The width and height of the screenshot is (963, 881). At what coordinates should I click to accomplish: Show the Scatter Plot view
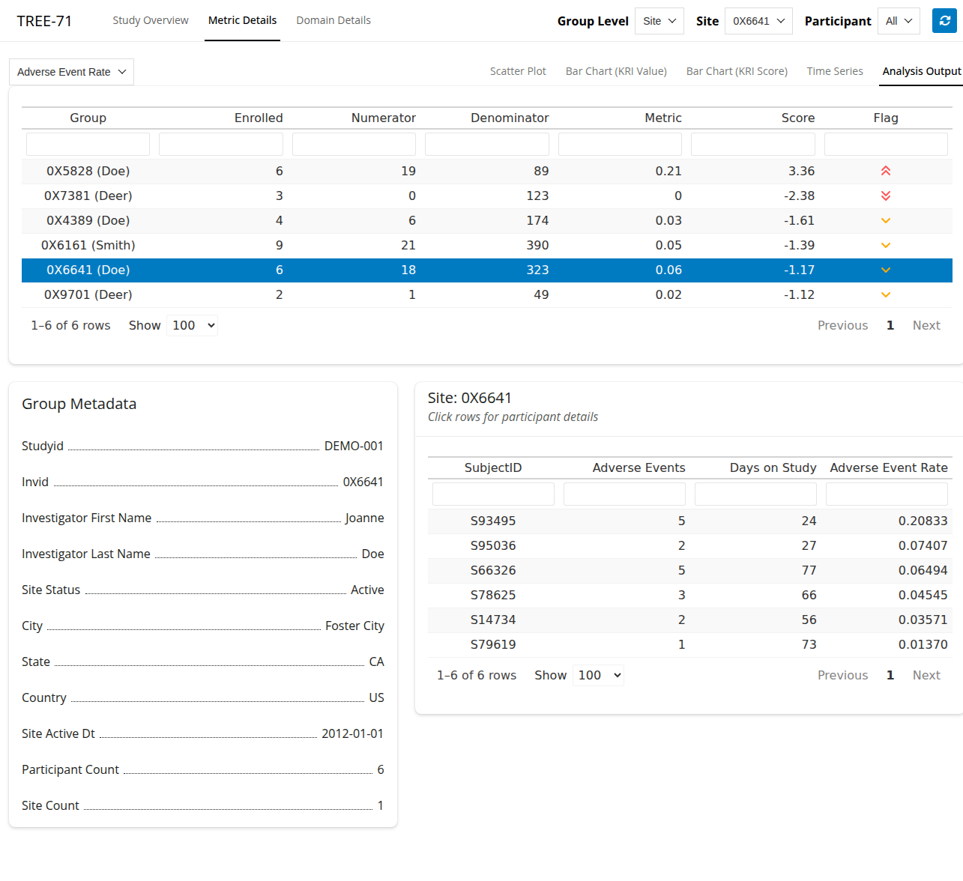[518, 71]
